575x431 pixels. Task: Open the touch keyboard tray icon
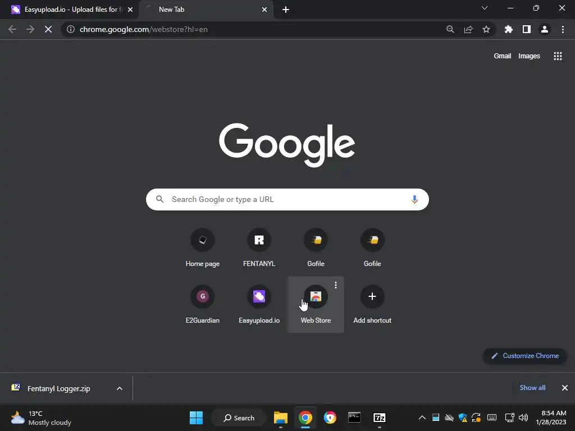[x=492, y=418]
